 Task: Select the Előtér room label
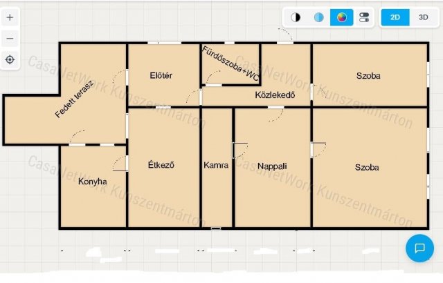tap(161, 75)
